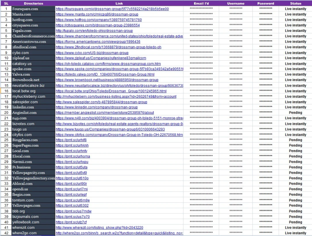This screenshot has height=236, width=312.
Task: Open the 2findlocal.com listing link
Action: 109,47
